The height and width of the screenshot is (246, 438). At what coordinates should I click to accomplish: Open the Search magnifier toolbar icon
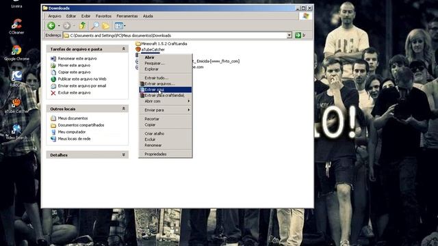(x=95, y=26)
